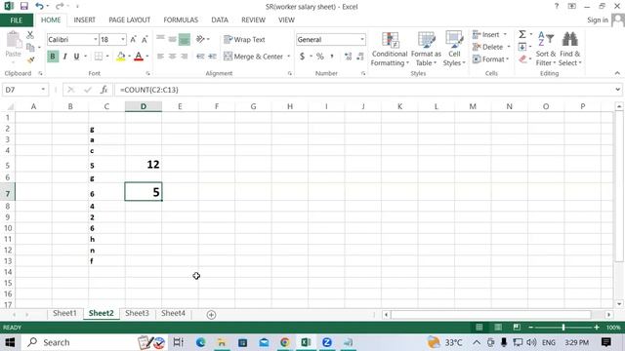Toggle Wrap Text
Viewport: 625px width, 351px height.
tap(244, 39)
